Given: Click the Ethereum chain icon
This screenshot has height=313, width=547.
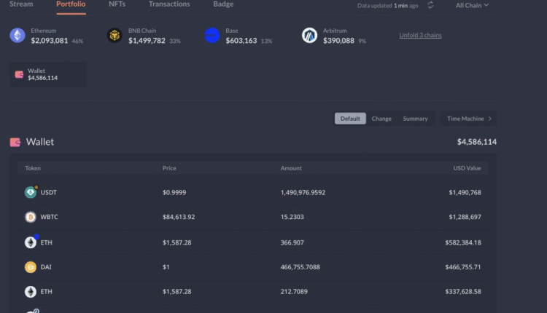Looking at the screenshot, I should pos(18,36).
